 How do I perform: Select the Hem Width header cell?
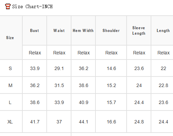click(83, 31)
